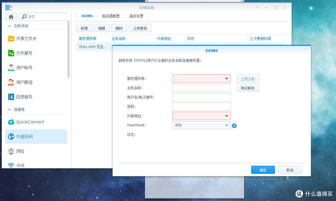
Task: Focus the 用户名/电子邮件 input field
Action: tap(201, 97)
